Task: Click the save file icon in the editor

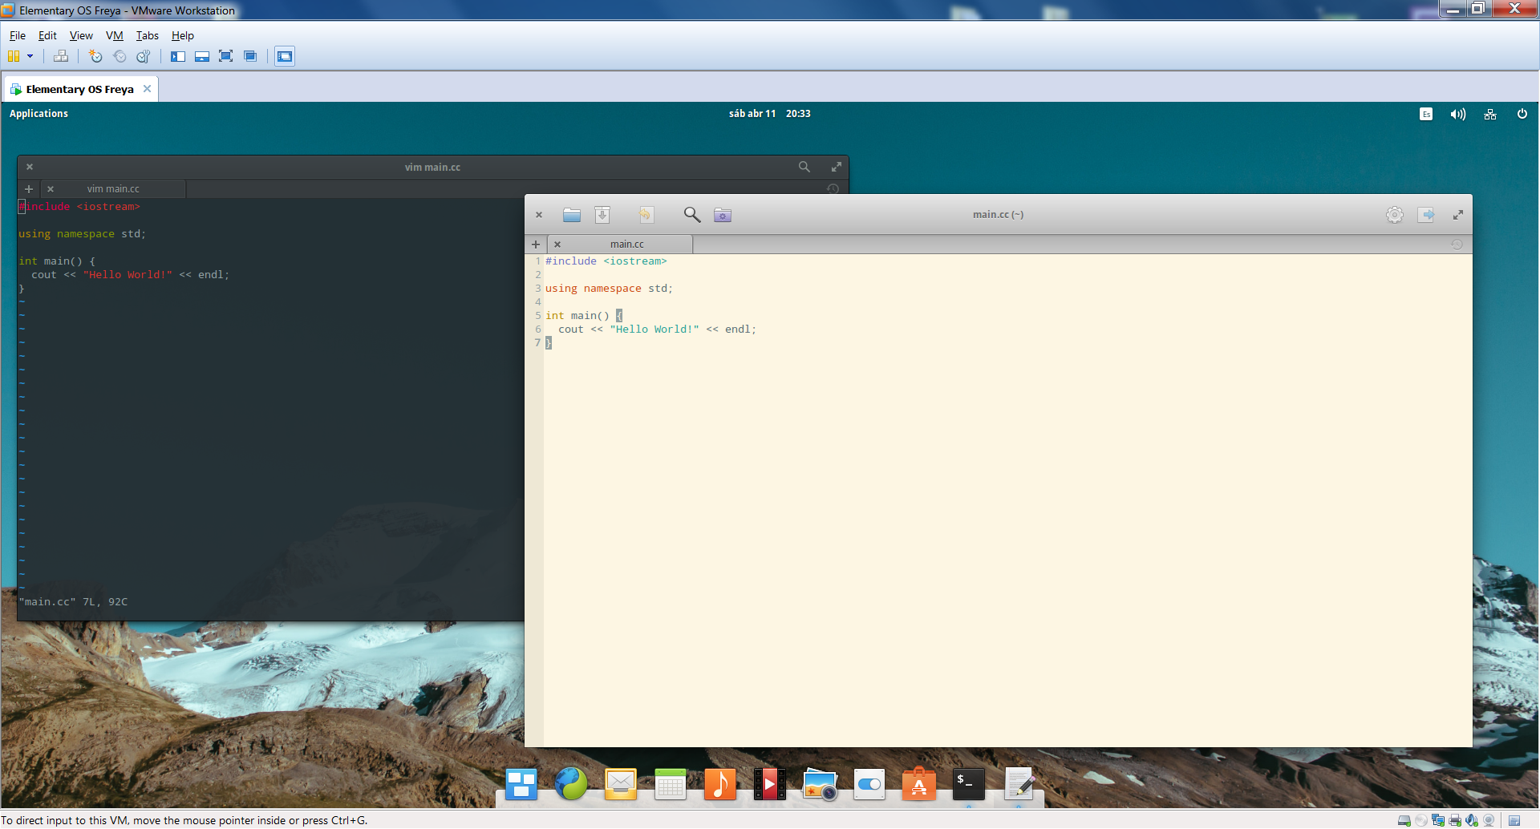Action: [602, 215]
